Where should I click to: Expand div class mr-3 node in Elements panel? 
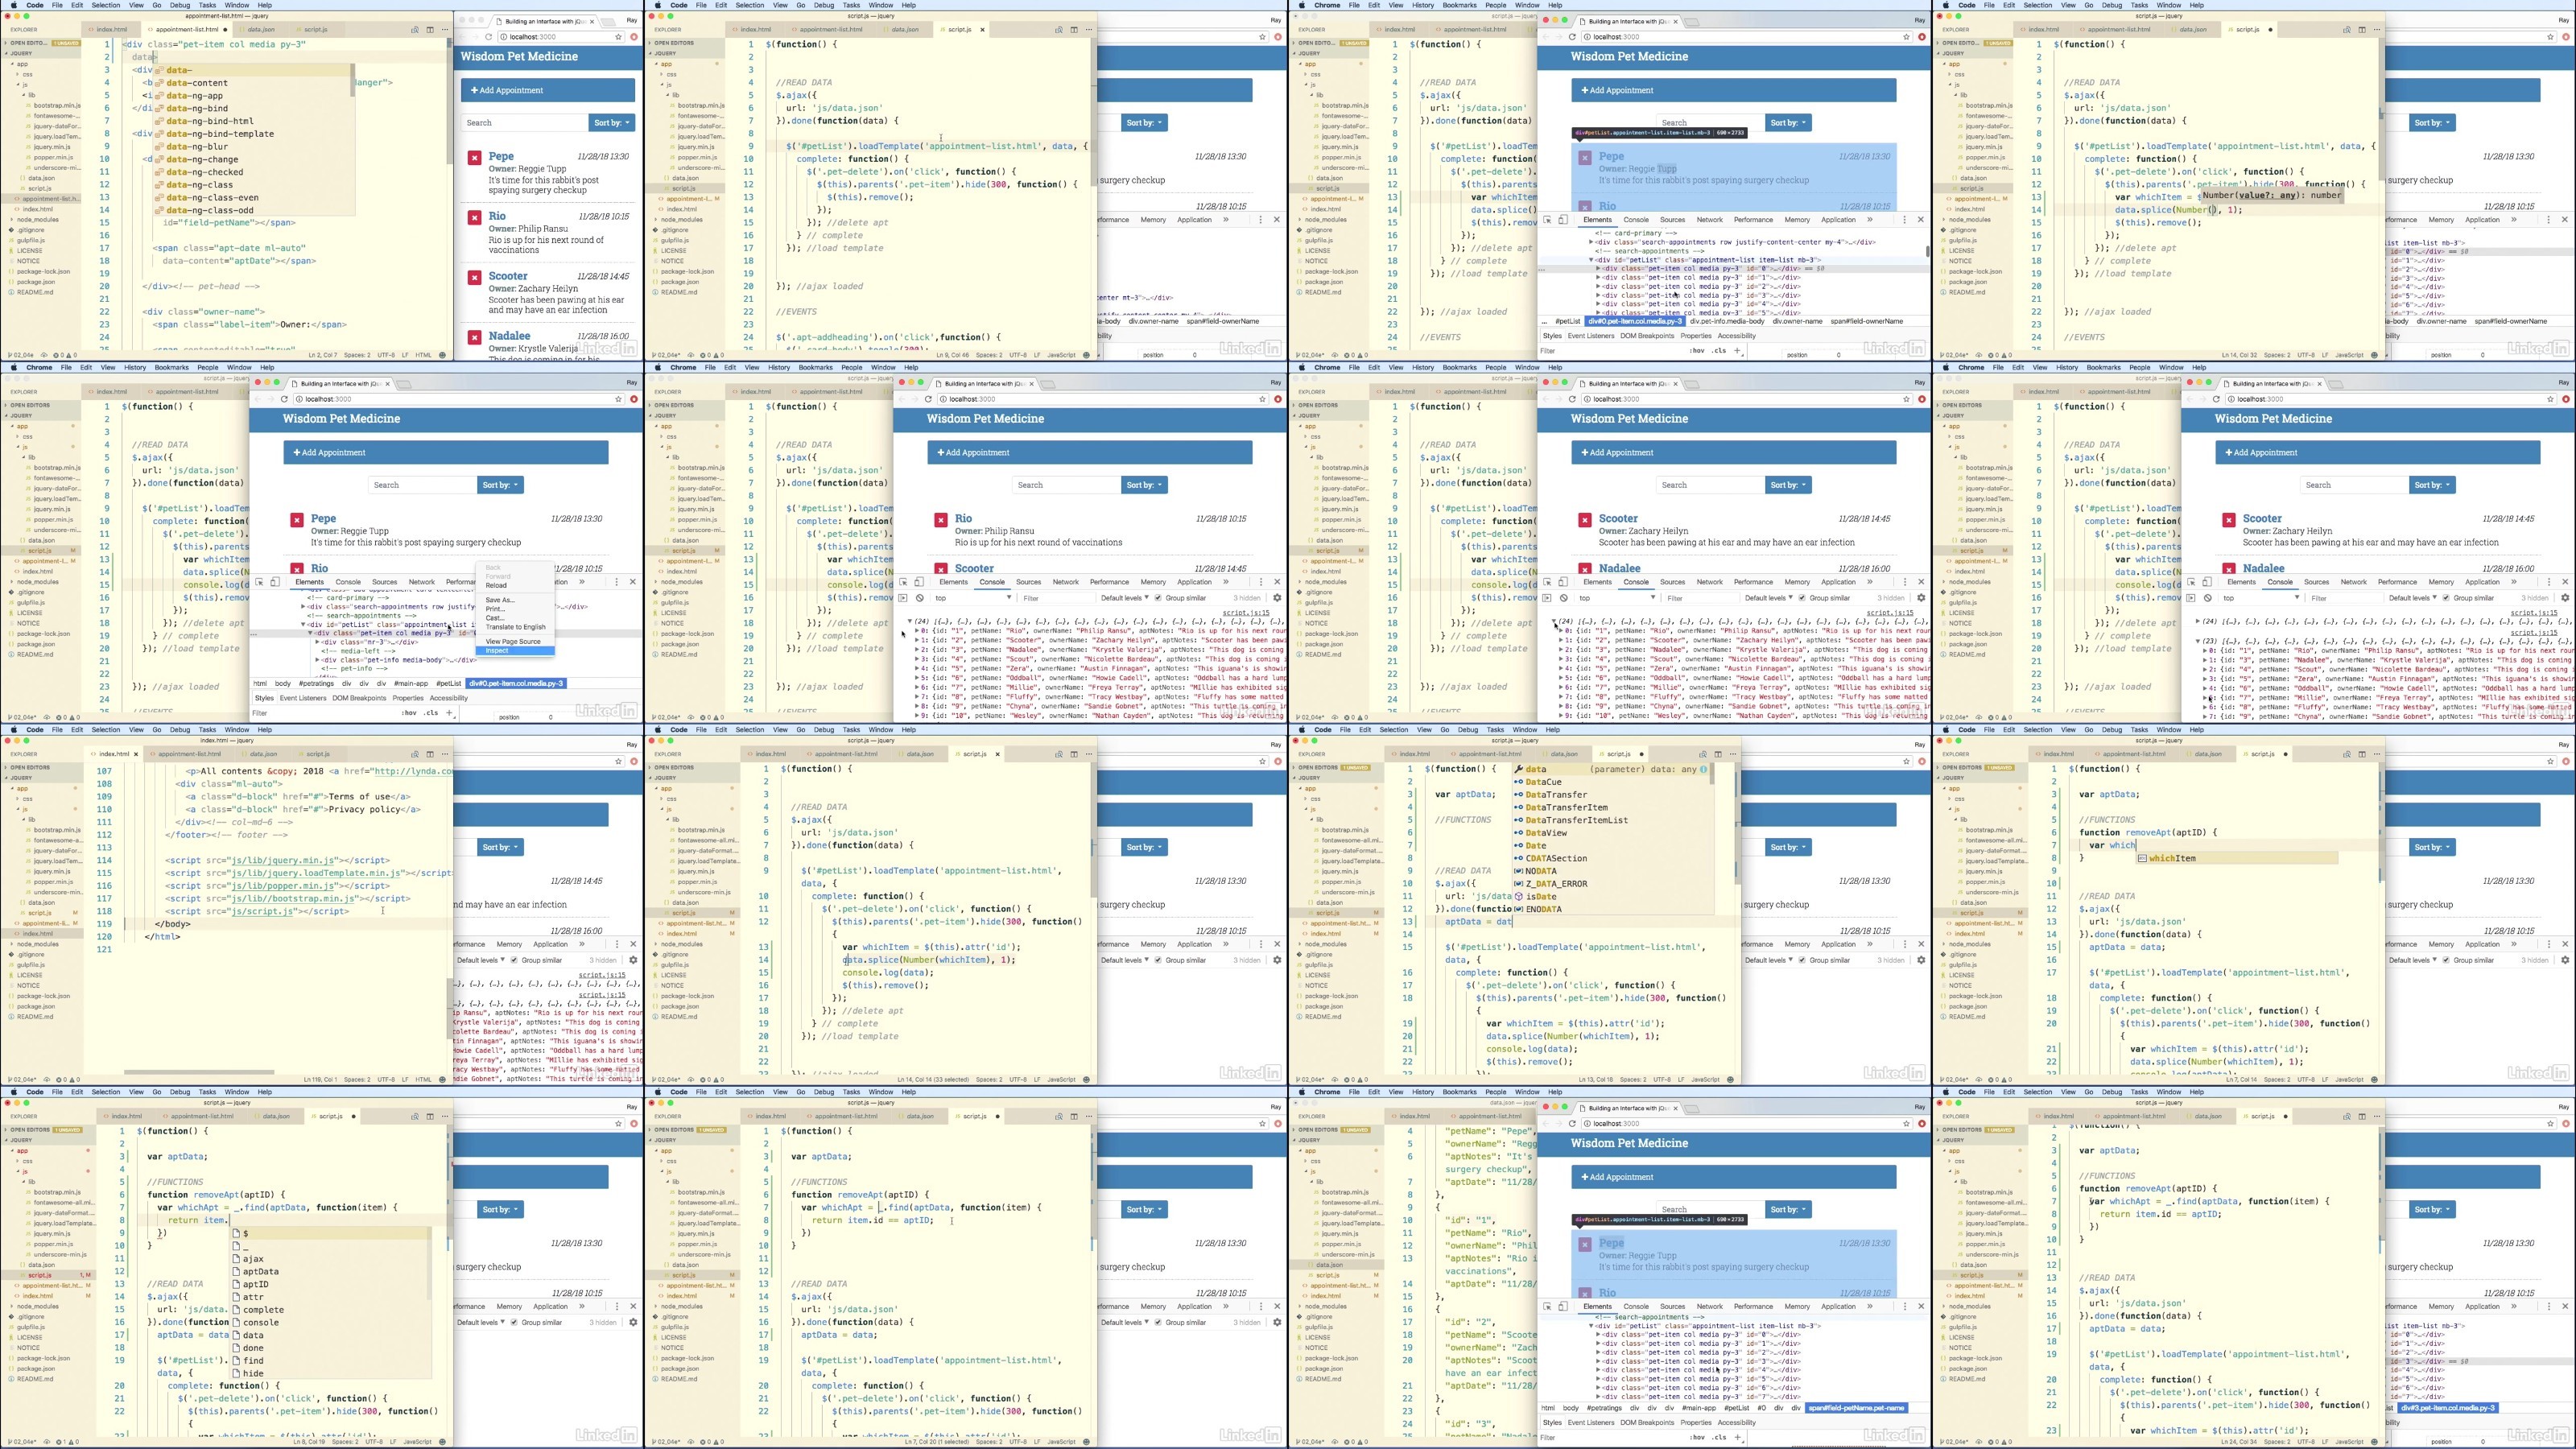tap(318, 642)
